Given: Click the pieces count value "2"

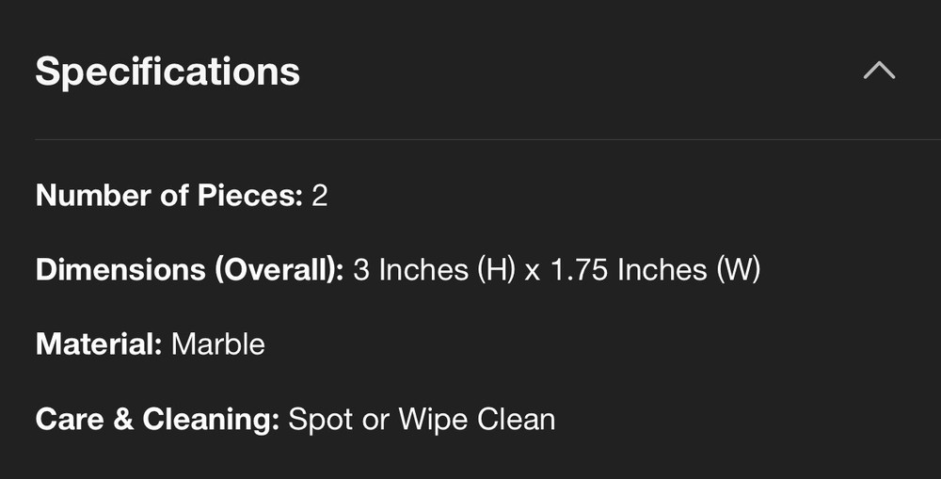Looking at the screenshot, I should click(x=320, y=196).
